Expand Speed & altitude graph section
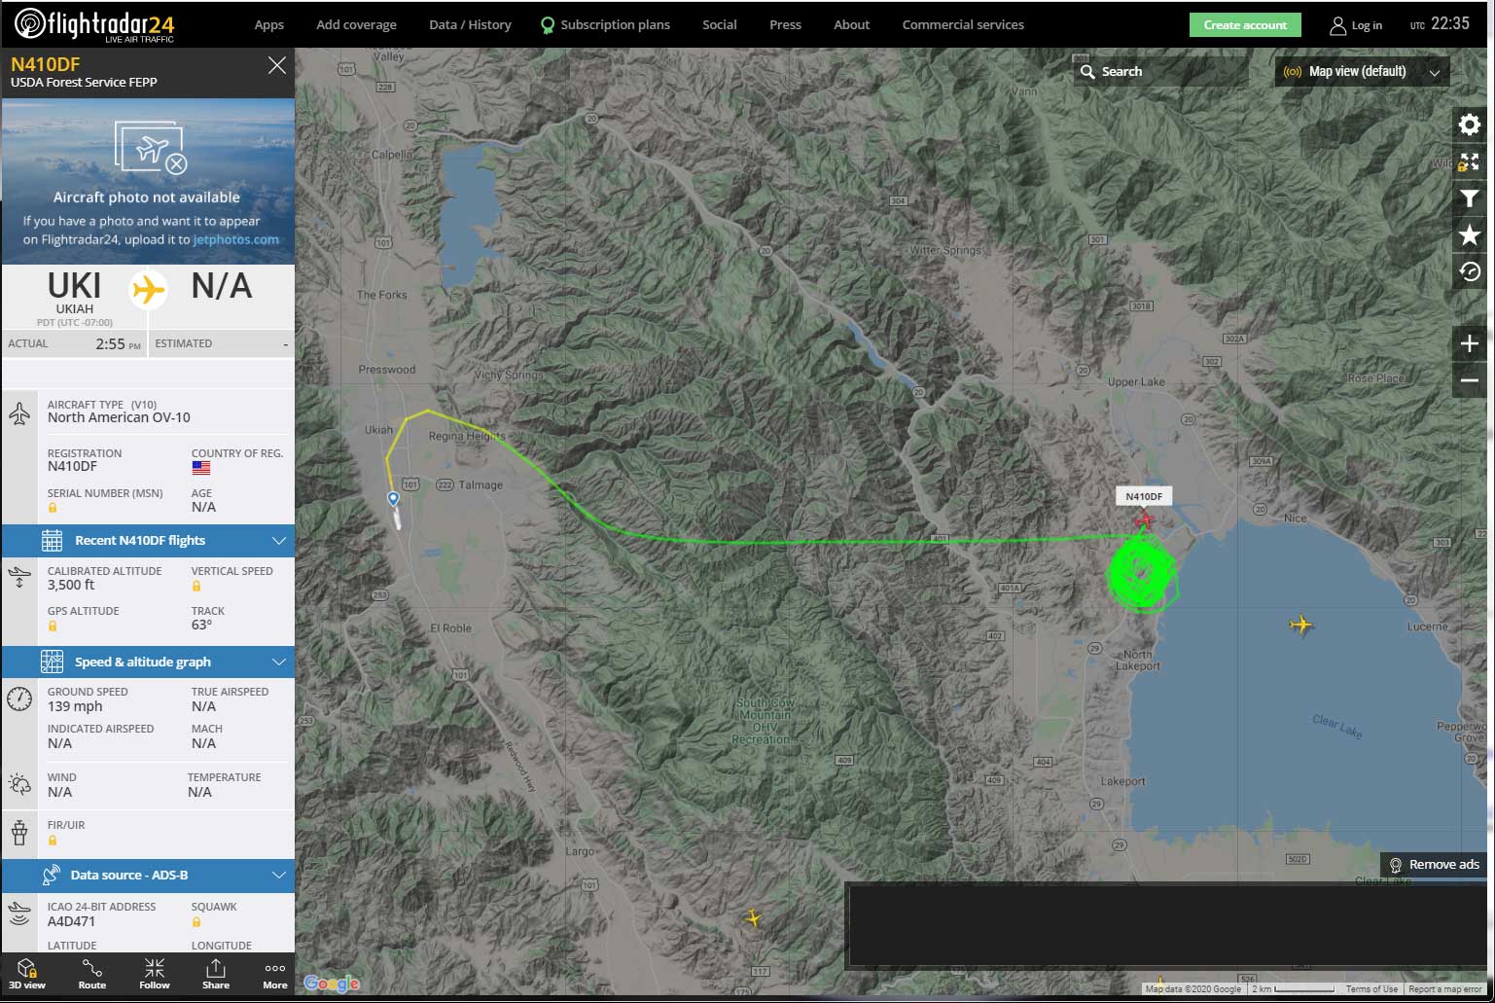Screen dimensions: 1495x1003 tap(148, 662)
